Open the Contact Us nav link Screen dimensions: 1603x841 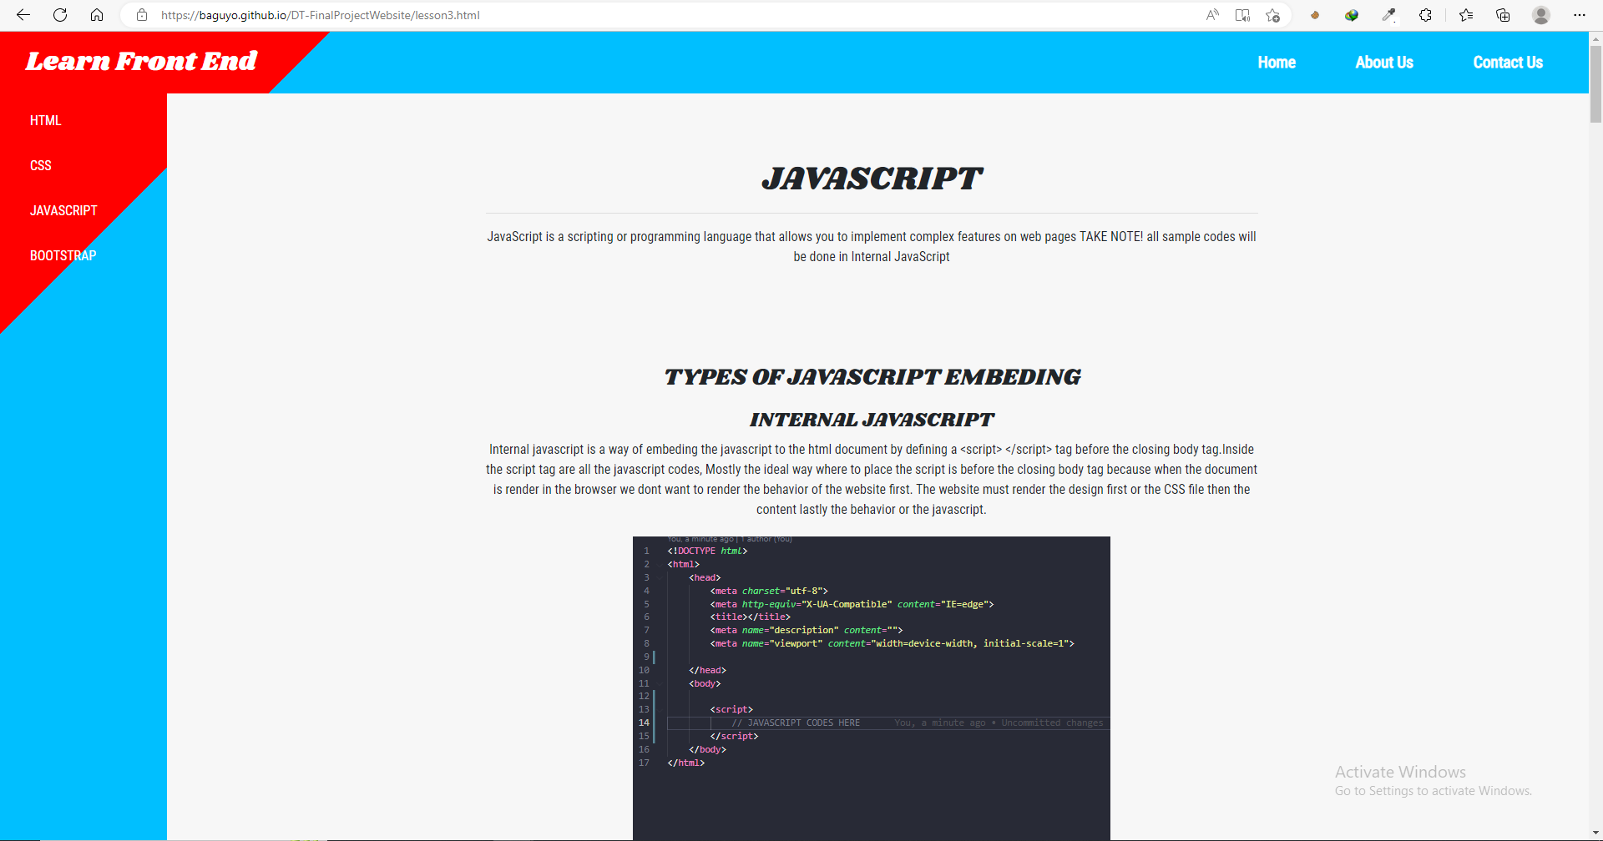click(1508, 63)
